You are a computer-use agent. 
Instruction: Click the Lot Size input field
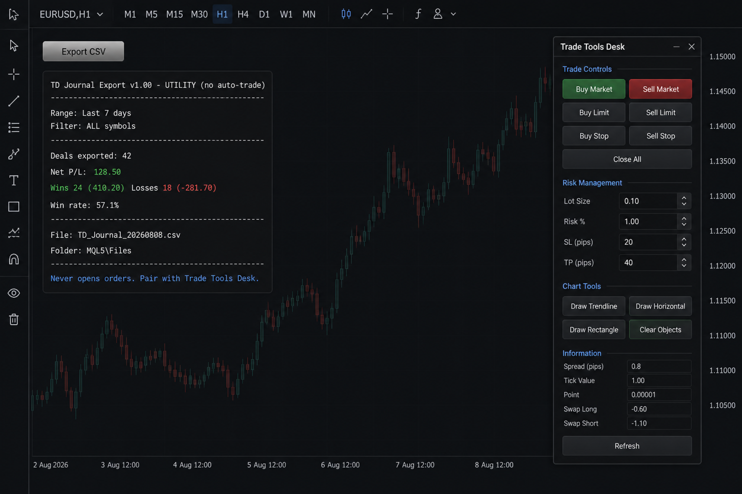pos(648,201)
